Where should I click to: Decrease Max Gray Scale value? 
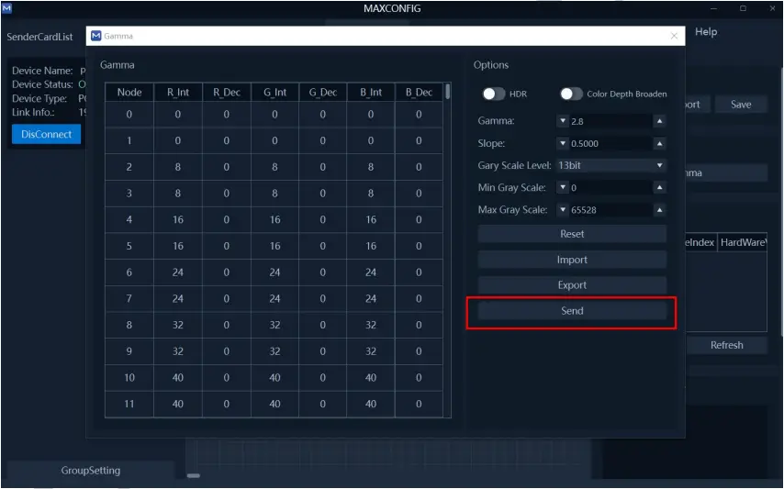click(563, 210)
